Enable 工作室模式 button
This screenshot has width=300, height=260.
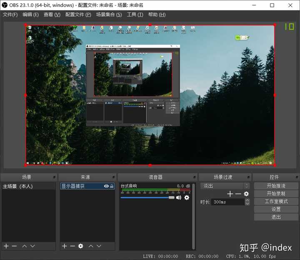[x=276, y=202]
